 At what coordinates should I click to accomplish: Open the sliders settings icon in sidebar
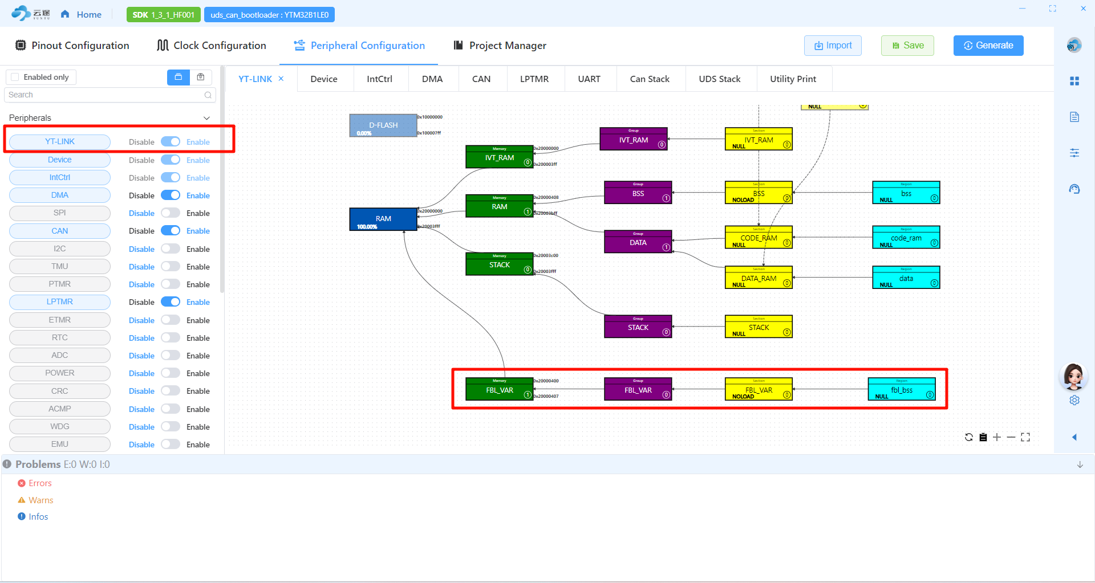(x=1074, y=153)
